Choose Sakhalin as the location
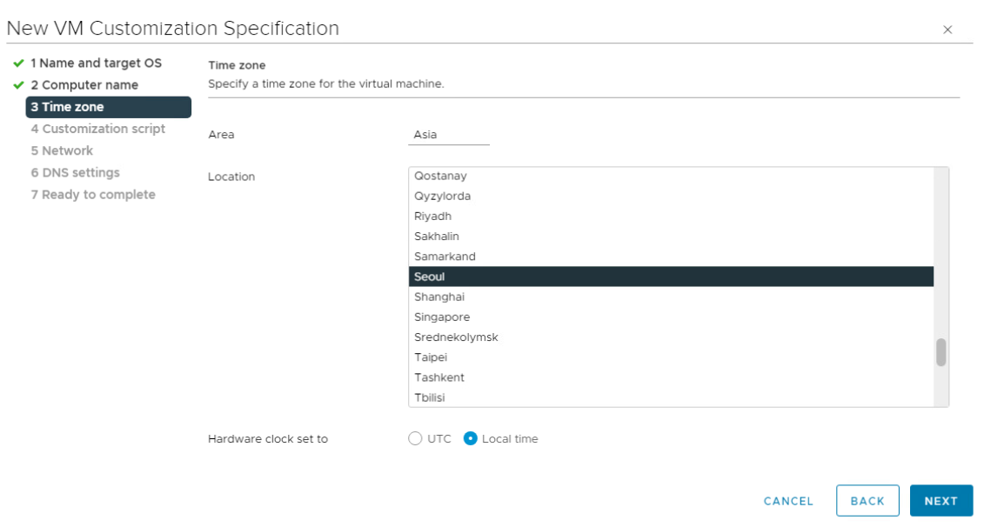984x527 pixels. coord(437,237)
